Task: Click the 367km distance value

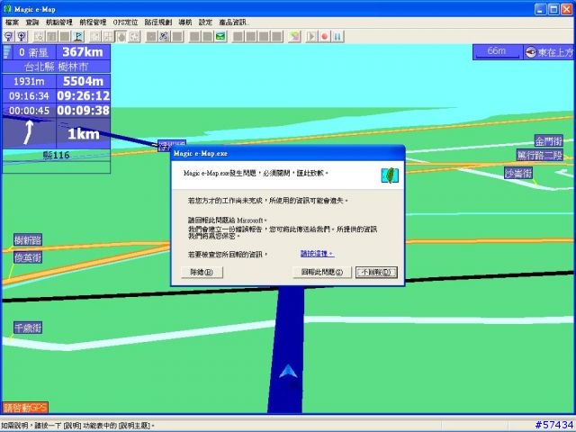Action: coord(83,52)
